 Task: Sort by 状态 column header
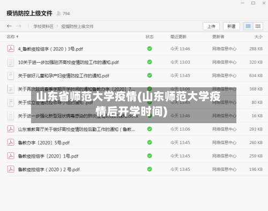tap(150, 37)
